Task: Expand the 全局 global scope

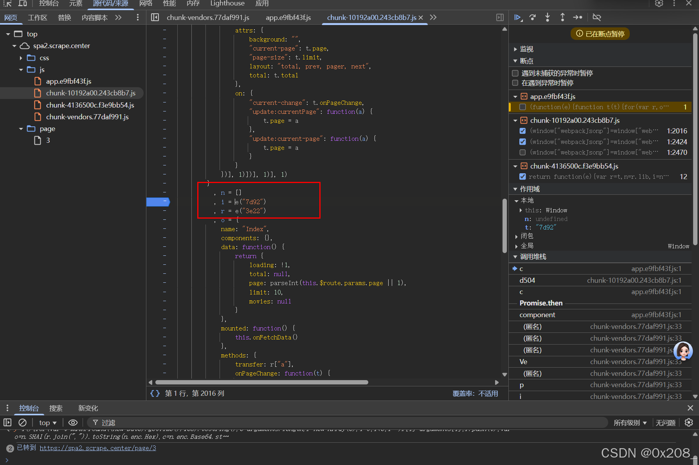Action: pos(517,246)
